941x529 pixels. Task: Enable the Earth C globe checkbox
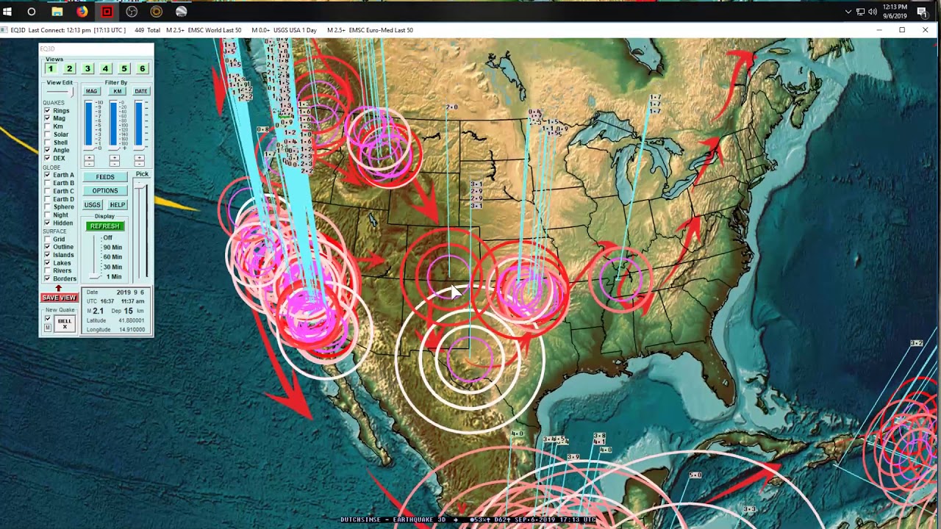47,191
